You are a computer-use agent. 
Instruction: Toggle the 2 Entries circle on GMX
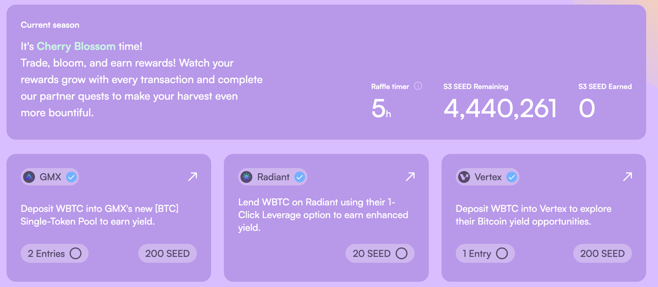(x=75, y=253)
